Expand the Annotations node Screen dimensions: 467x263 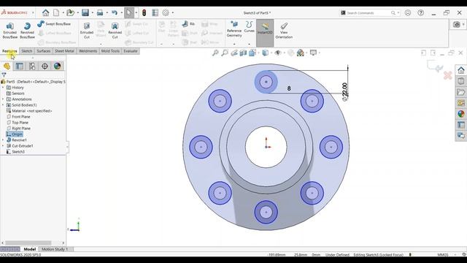3,99
